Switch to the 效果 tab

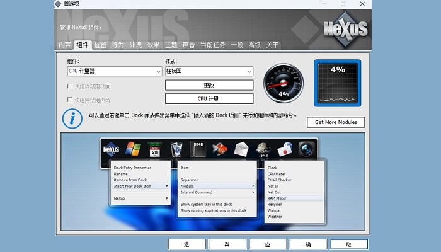tap(153, 45)
